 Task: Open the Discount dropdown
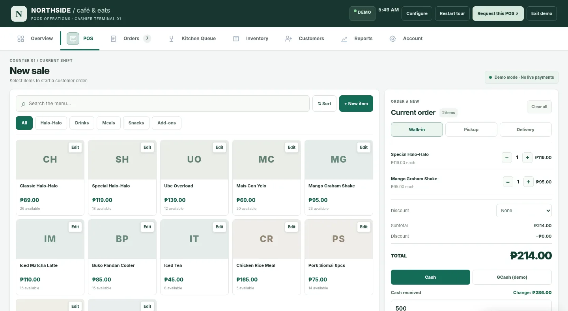524,211
